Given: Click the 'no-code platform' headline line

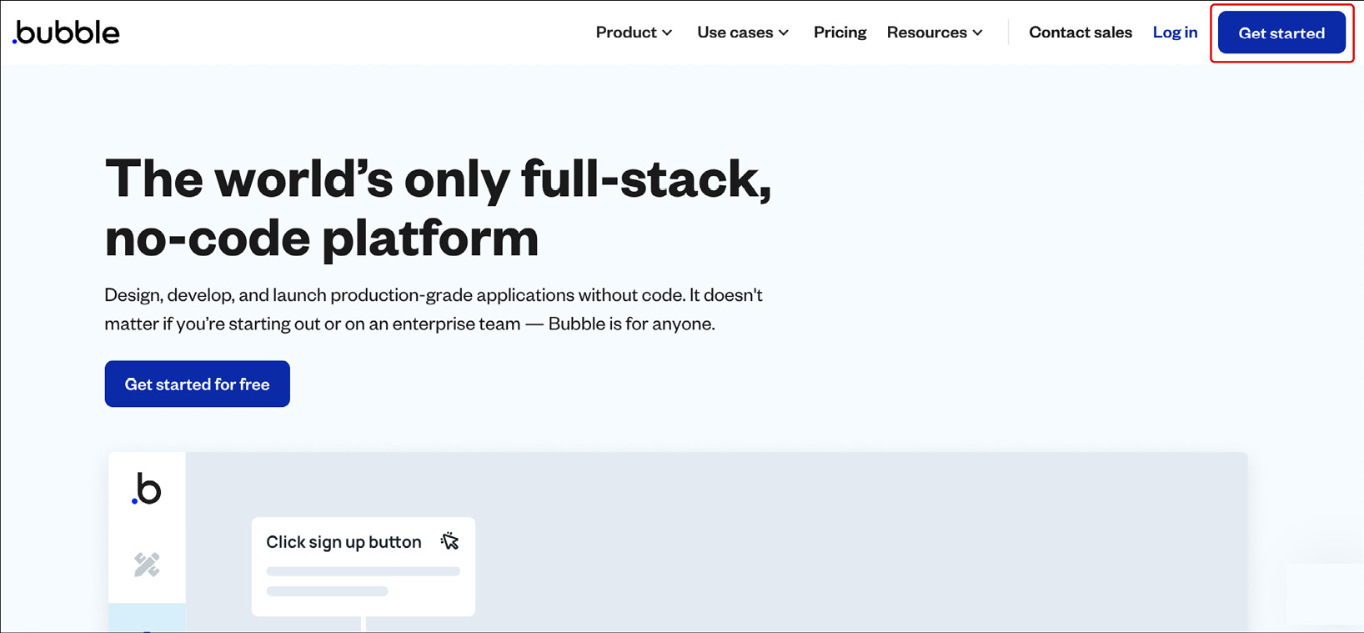Looking at the screenshot, I should coord(322,239).
